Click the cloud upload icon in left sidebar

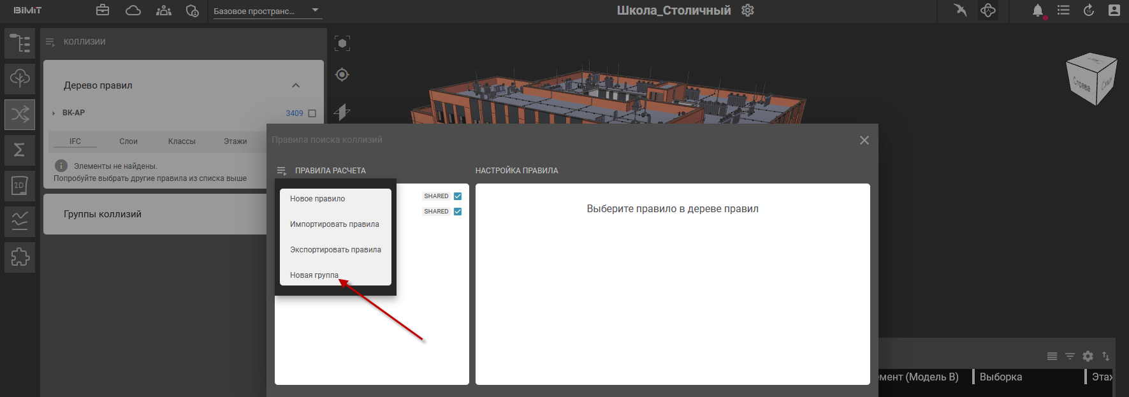[20, 78]
